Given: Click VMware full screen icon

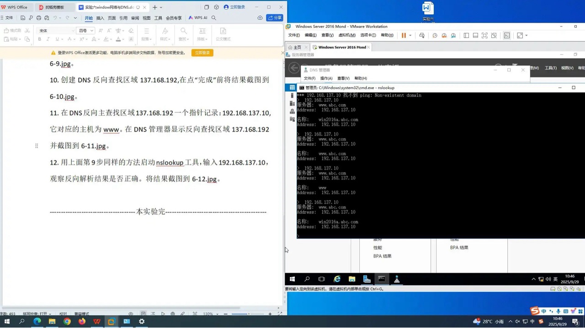Looking at the screenshot, I should pos(484,35).
